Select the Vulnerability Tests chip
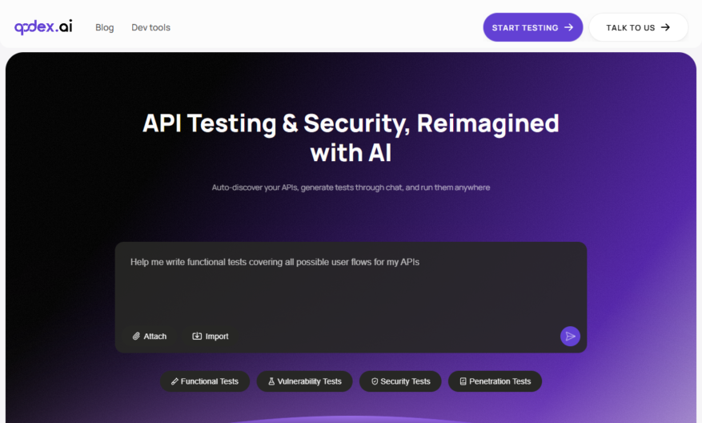702x423 pixels. (304, 381)
